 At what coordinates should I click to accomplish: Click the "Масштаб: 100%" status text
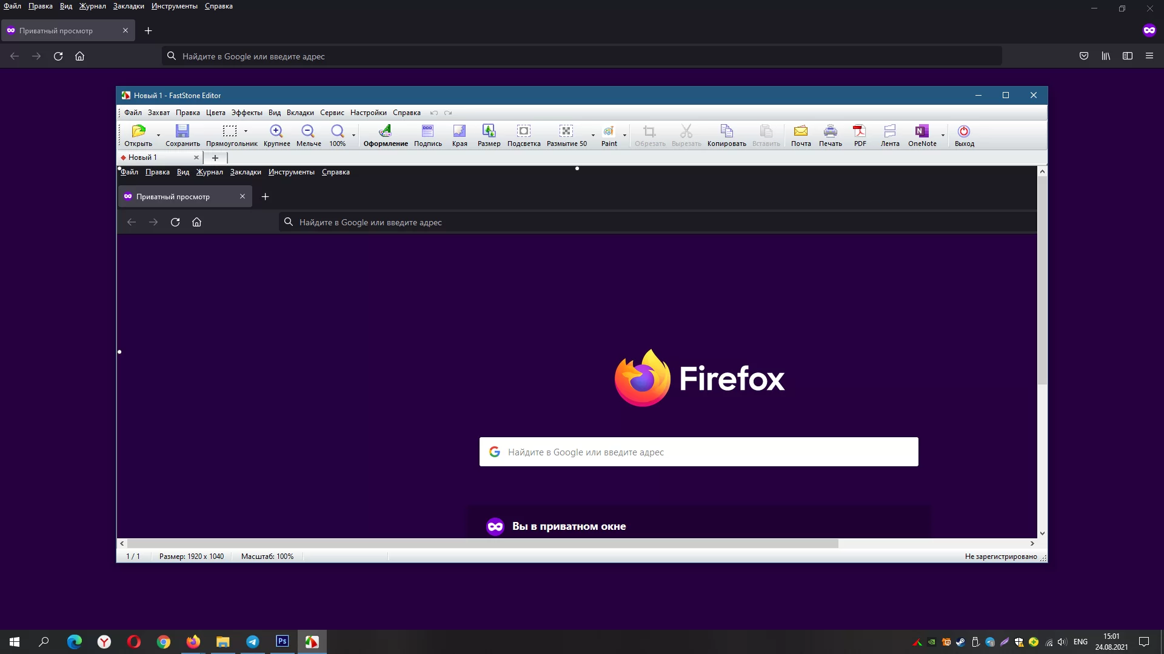tap(267, 557)
